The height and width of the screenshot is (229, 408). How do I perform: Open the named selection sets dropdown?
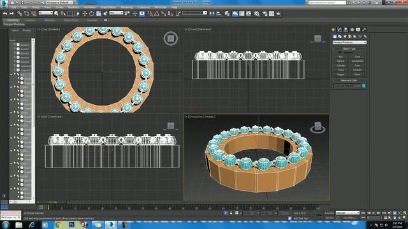[194, 13]
